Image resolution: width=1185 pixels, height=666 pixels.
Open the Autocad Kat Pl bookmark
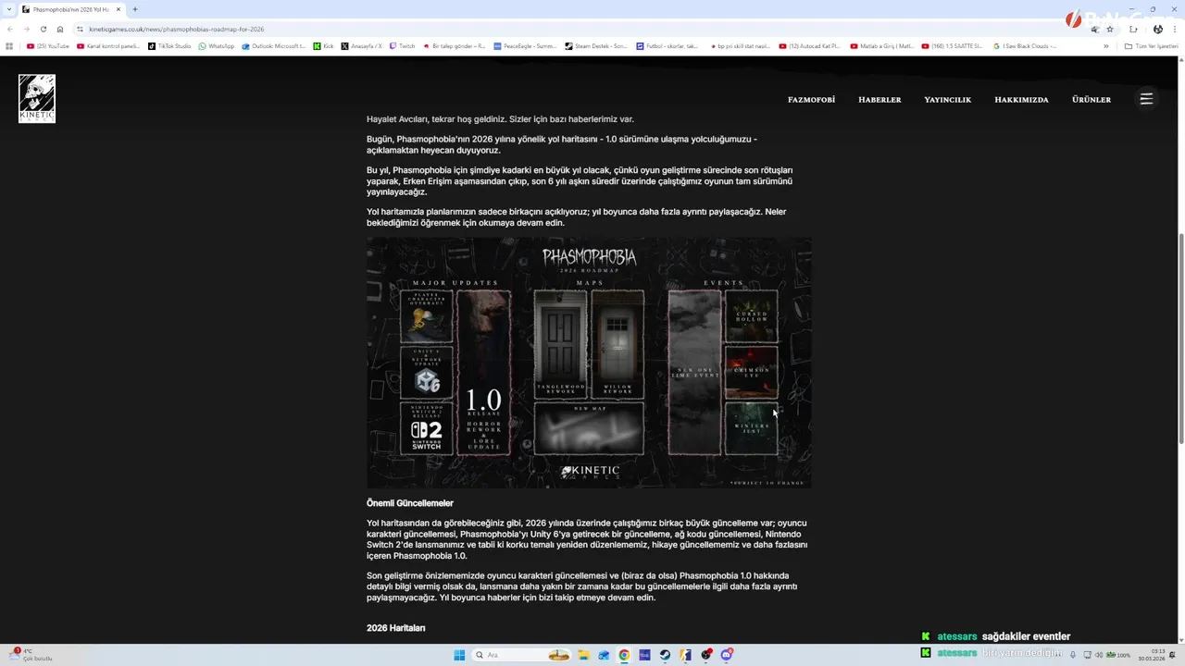point(809,46)
